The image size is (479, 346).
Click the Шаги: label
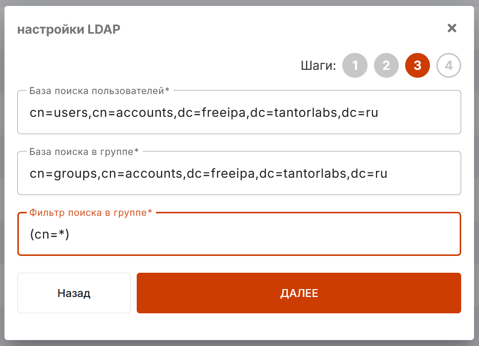[x=319, y=65]
